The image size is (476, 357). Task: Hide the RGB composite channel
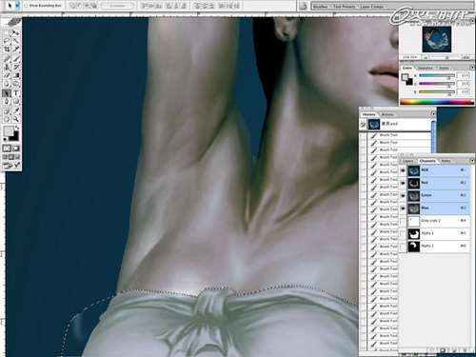pos(403,170)
